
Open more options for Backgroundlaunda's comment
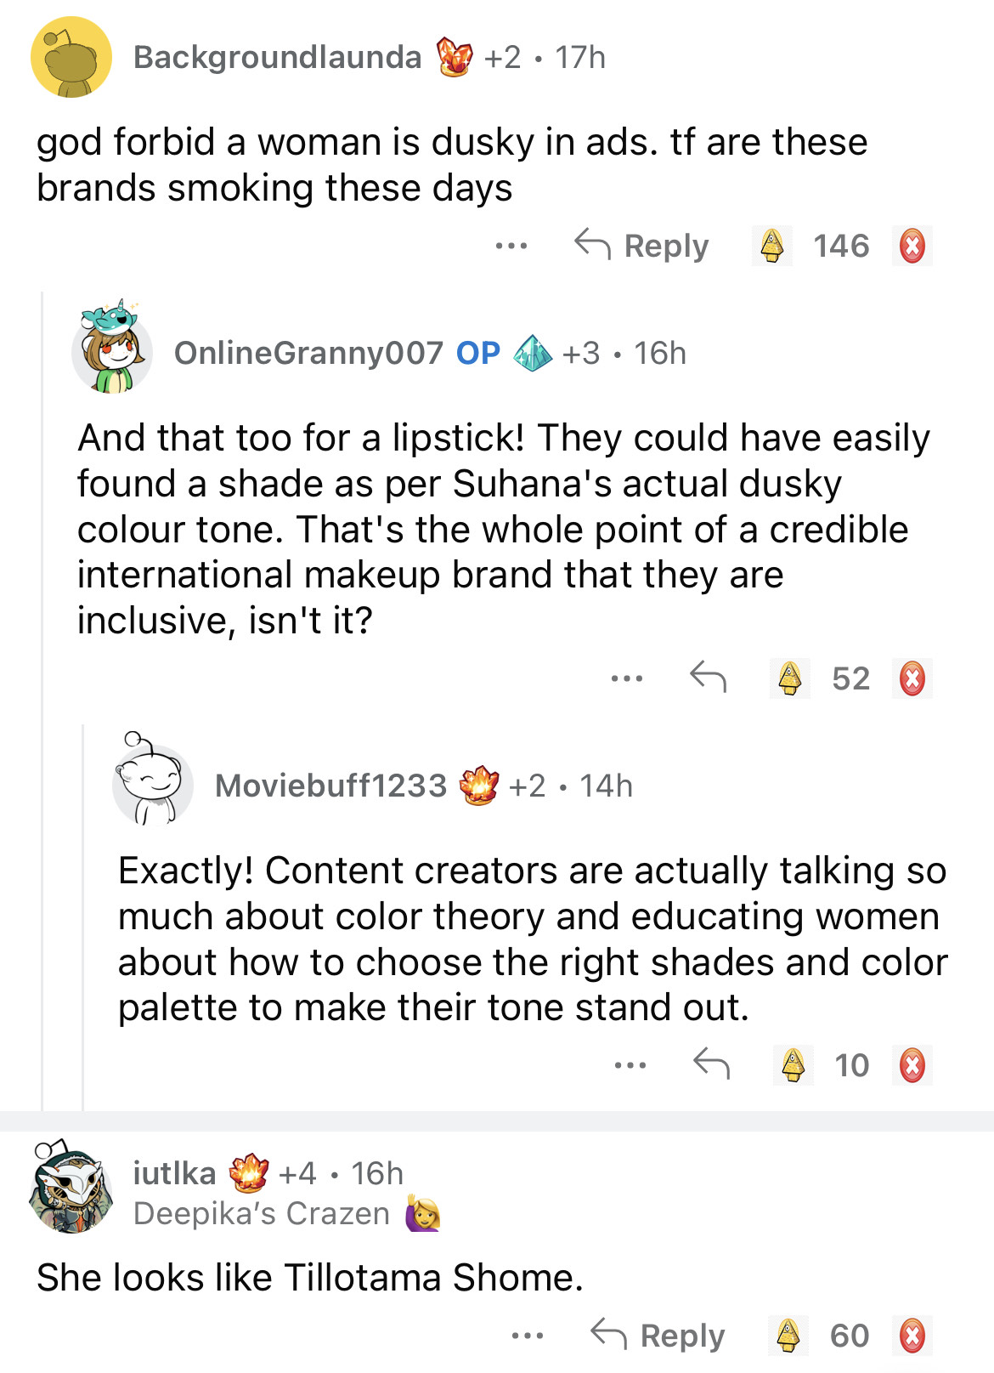pyautogui.click(x=511, y=247)
